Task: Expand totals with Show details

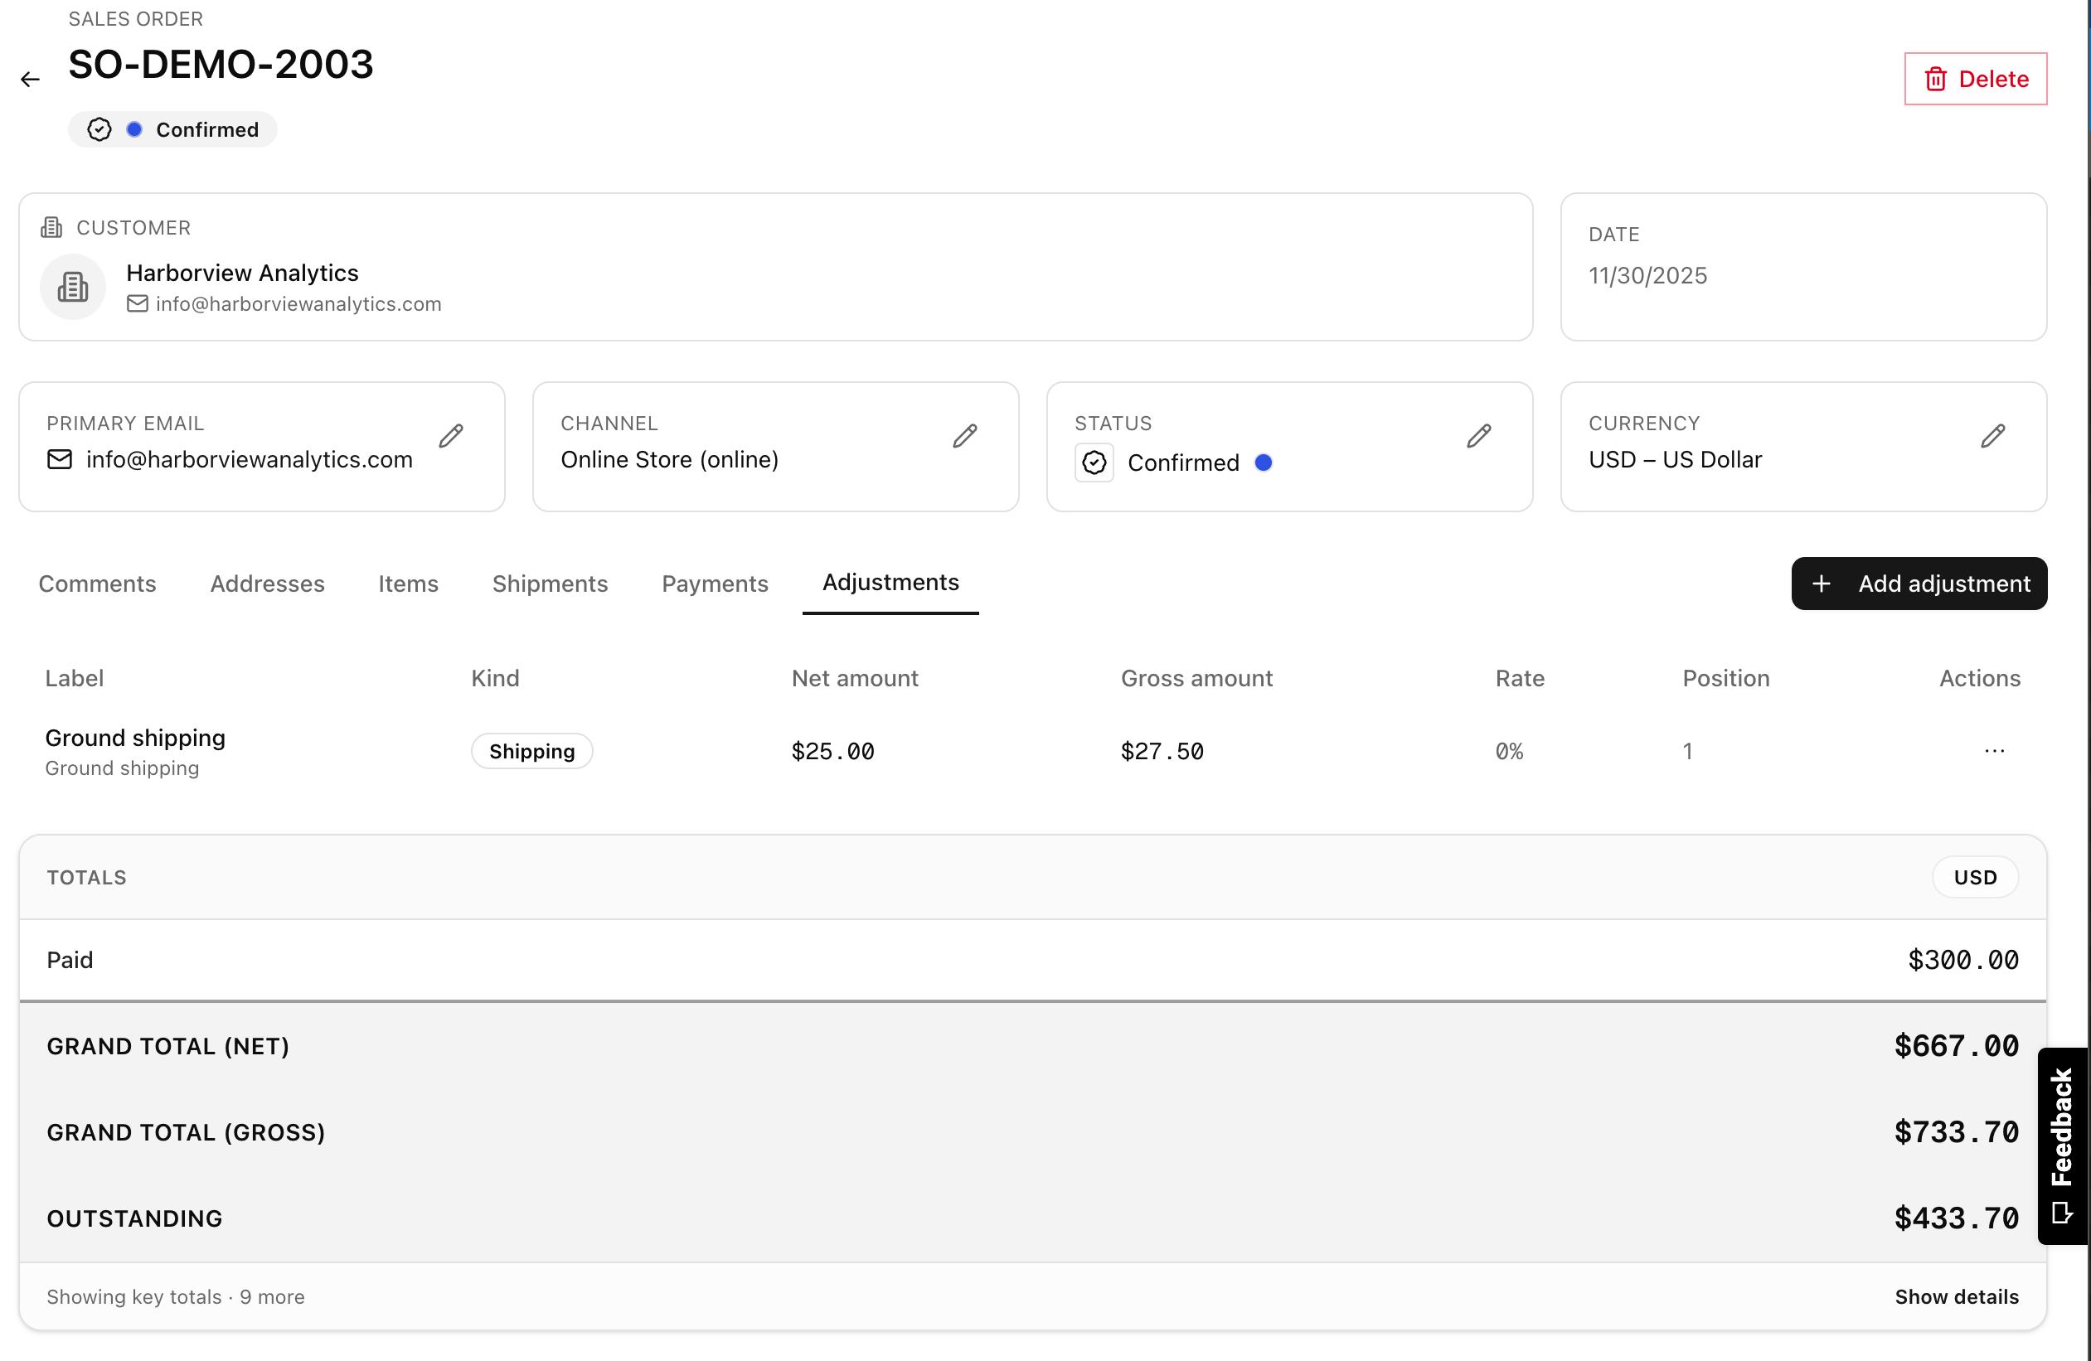Action: 1956,1296
